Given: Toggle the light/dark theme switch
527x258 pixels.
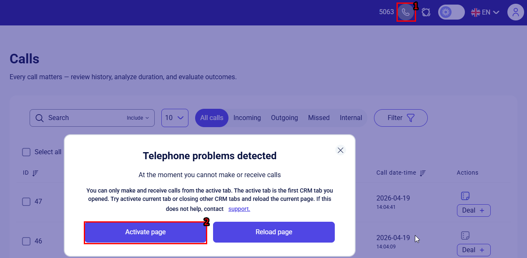Looking at the screenshot, I should coord(451,12).
